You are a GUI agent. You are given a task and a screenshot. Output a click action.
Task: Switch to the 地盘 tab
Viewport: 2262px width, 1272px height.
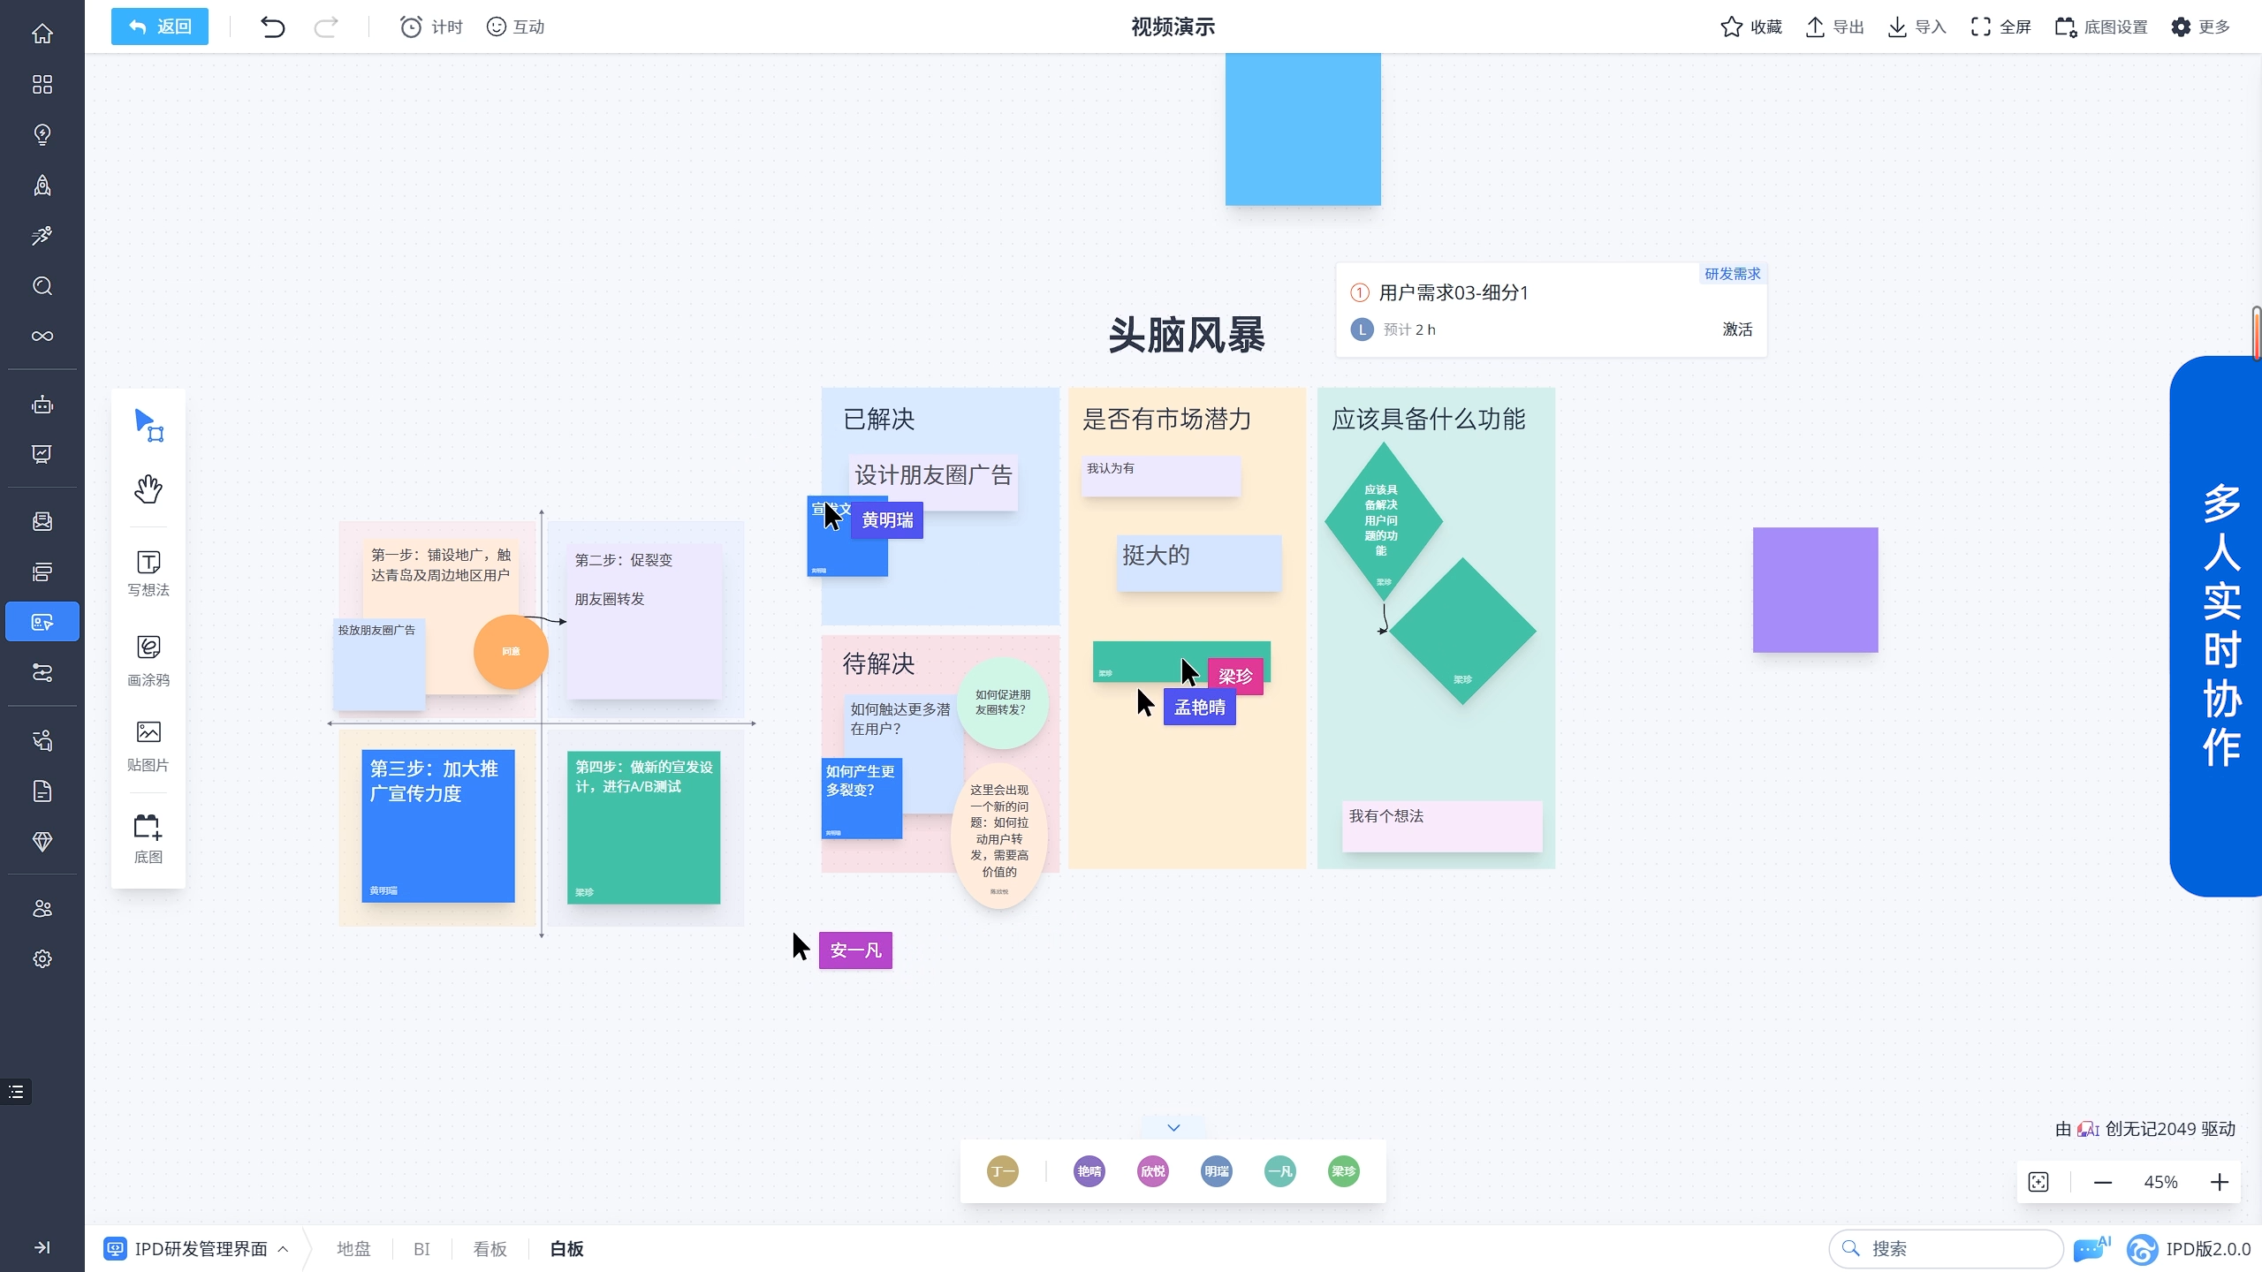pyautogui.click(x=353, y=1248)
